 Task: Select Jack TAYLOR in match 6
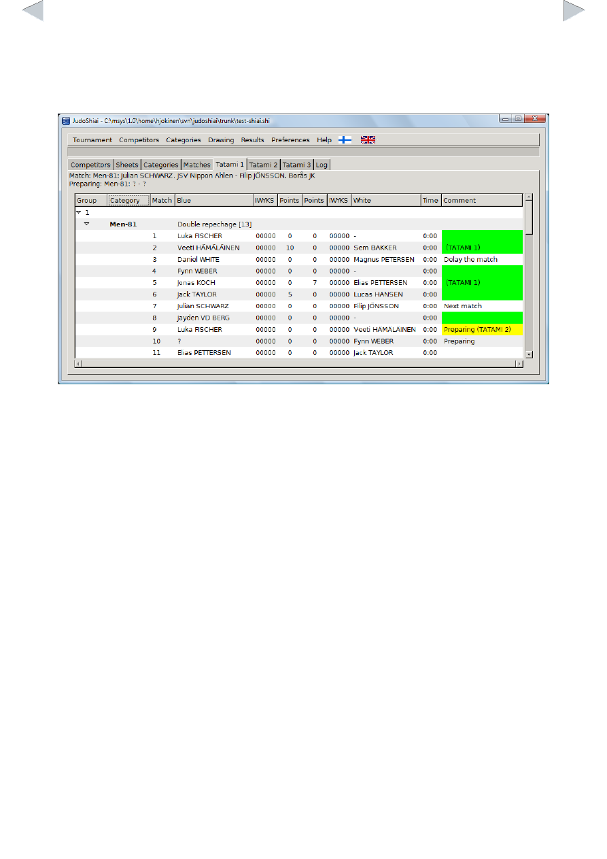[197, 294]
